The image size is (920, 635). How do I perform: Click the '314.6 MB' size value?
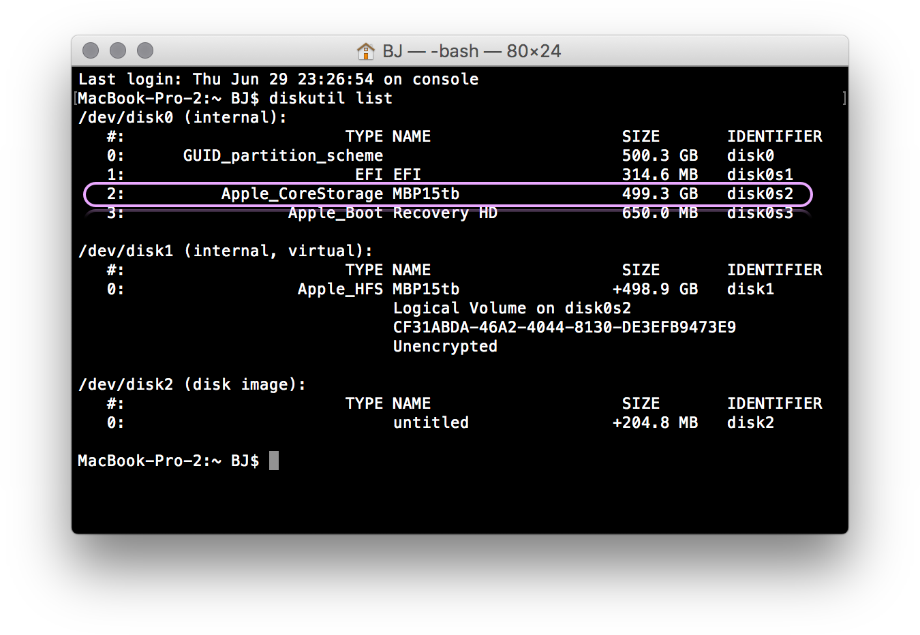pyautogui.click(x=660, y=174)
